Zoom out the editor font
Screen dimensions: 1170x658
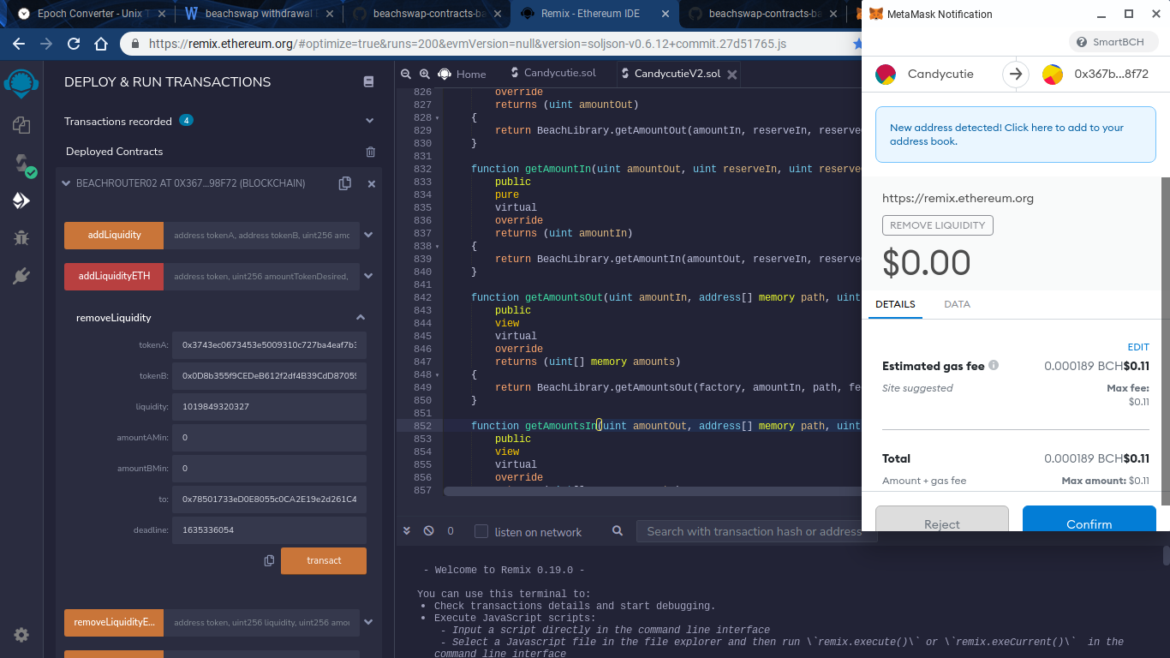(405, 75)
